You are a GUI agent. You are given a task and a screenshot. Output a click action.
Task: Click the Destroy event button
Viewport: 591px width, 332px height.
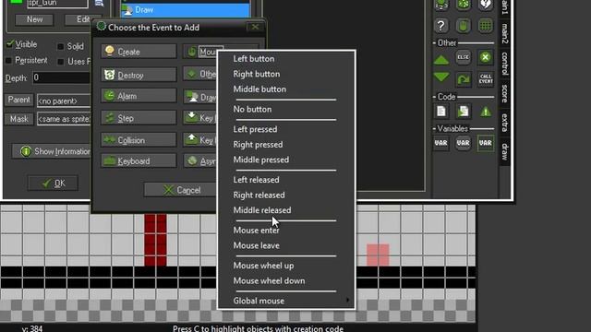[x=139, y=75]
